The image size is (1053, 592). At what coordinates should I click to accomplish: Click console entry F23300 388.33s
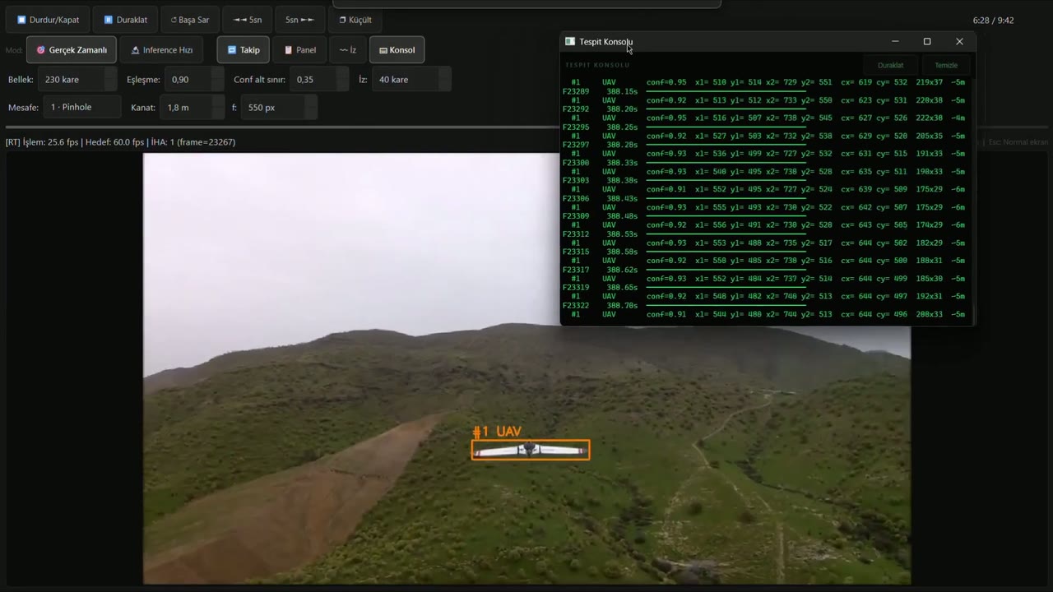click(x=600, y=163)
